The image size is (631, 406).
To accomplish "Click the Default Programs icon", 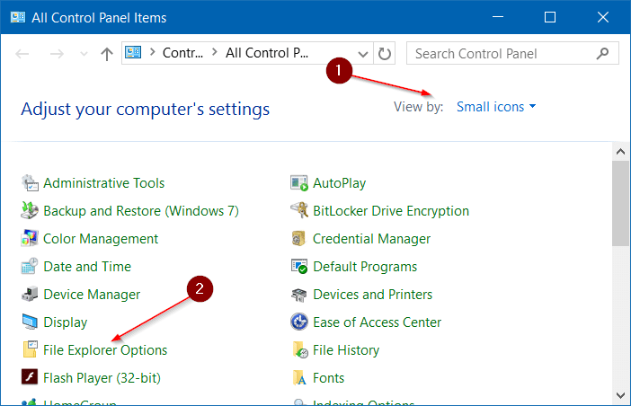I will [299, 267].
